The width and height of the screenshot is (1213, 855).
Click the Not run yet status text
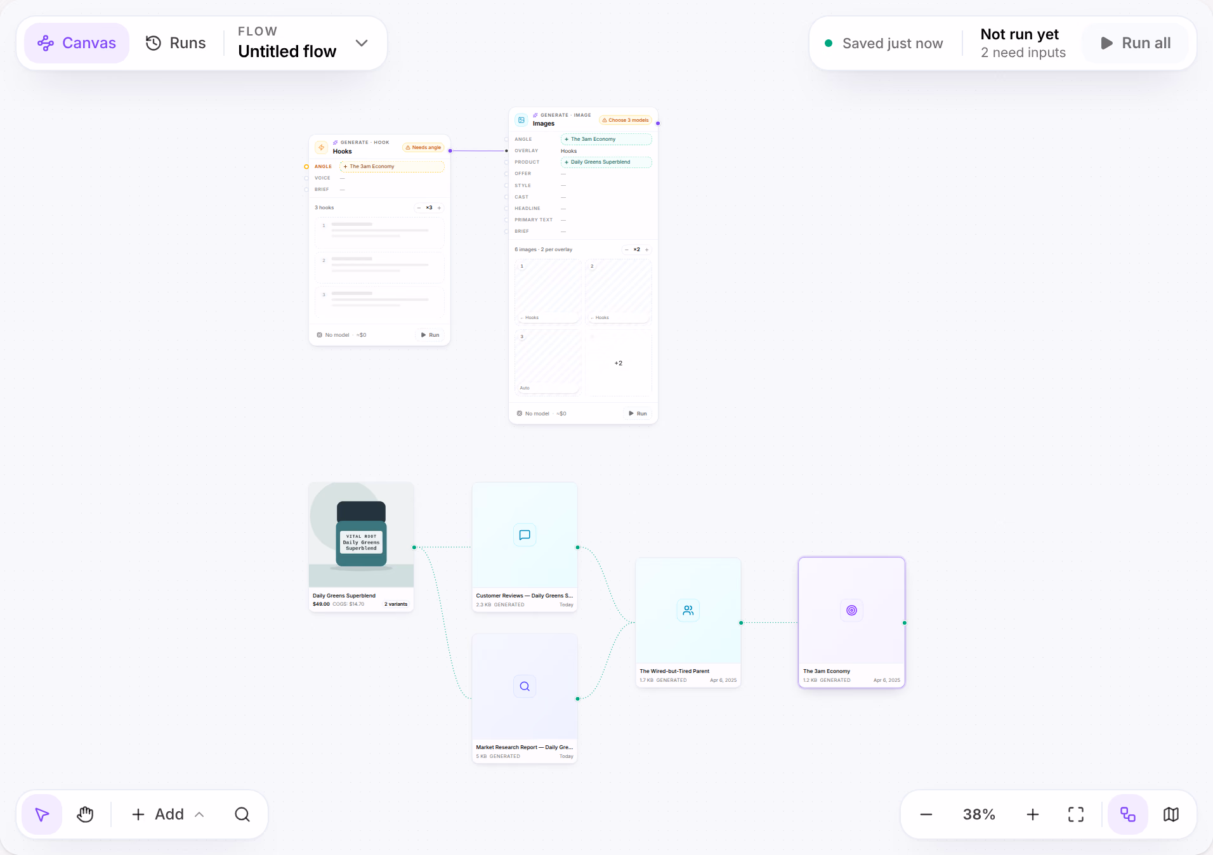coord(1020,34)
